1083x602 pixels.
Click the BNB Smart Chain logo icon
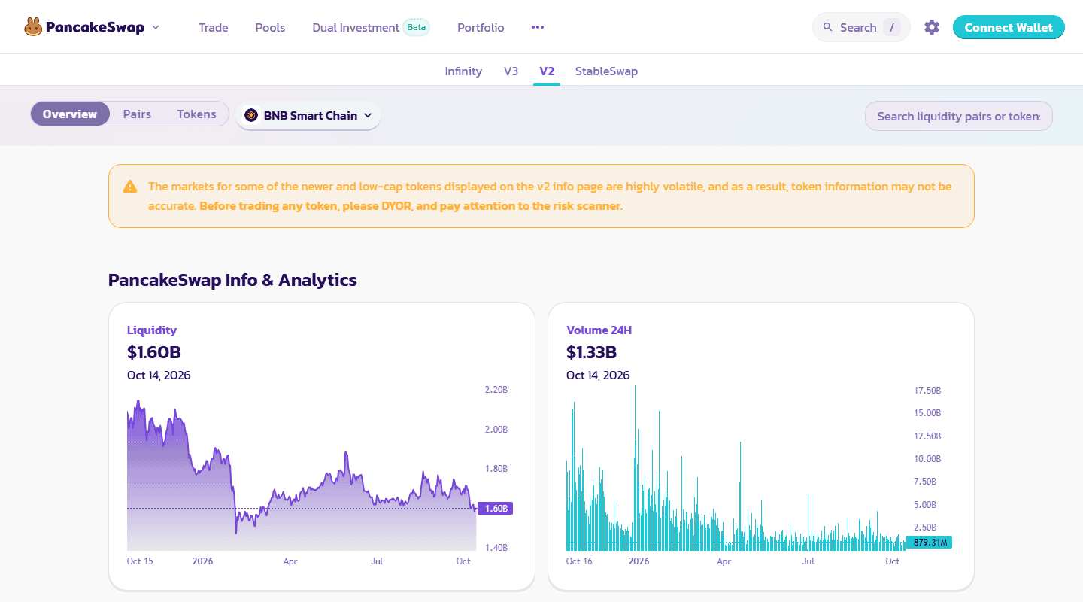point(251,116)
